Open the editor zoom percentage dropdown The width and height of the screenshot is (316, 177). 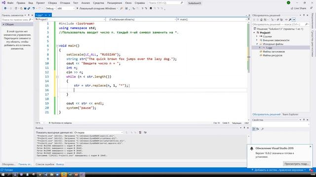pos(40,123)
